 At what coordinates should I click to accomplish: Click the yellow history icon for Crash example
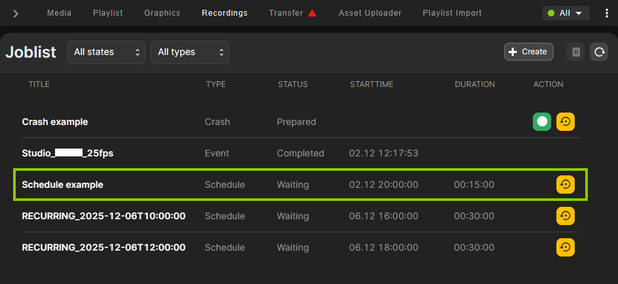[565, 122]
